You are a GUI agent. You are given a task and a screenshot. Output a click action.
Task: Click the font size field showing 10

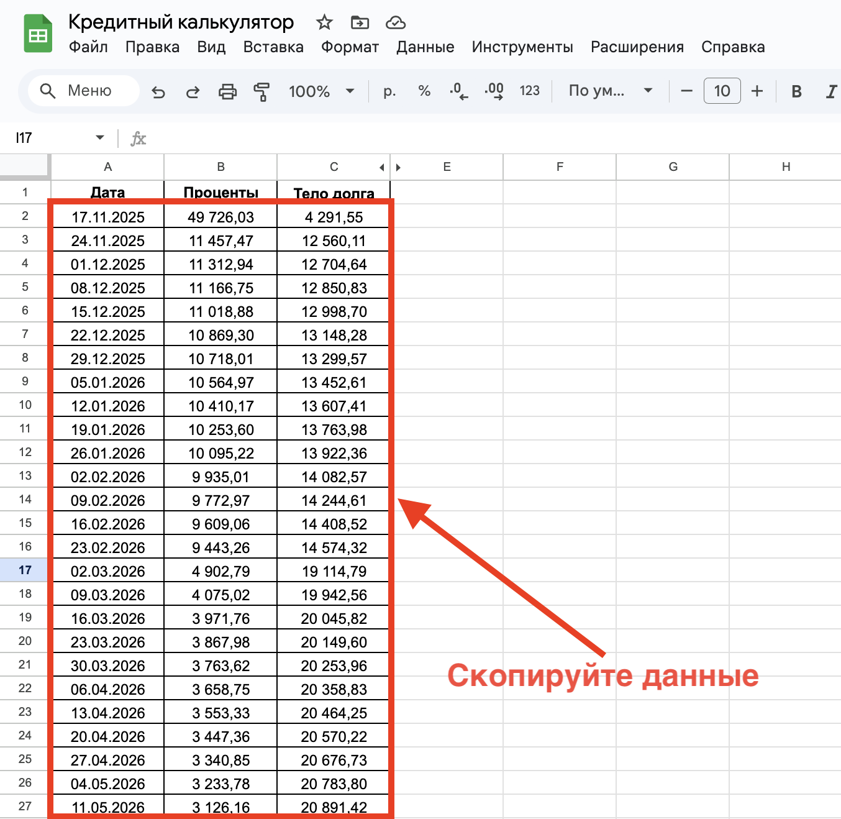pyautogui.click(x=722, y=91)
